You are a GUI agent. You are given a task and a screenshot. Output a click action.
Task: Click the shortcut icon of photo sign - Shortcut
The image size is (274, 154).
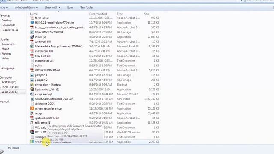tap(32, 85)
